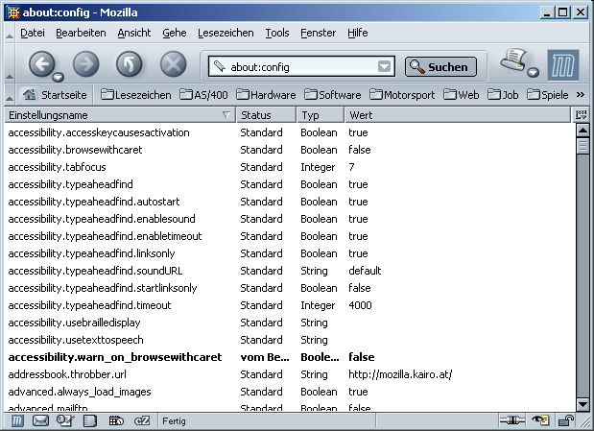Screen dimensions: 594x431
Task: Select addressbook.throbber.url preference
Action: [x=290, y=374]
